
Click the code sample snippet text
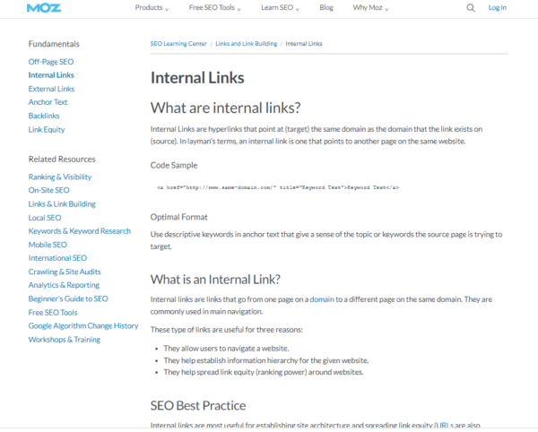[x=278, y=188]
